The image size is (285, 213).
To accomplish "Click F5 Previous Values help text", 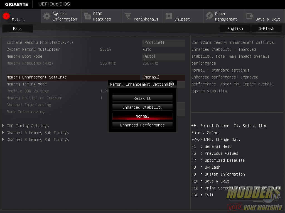I will pos(215,153).
